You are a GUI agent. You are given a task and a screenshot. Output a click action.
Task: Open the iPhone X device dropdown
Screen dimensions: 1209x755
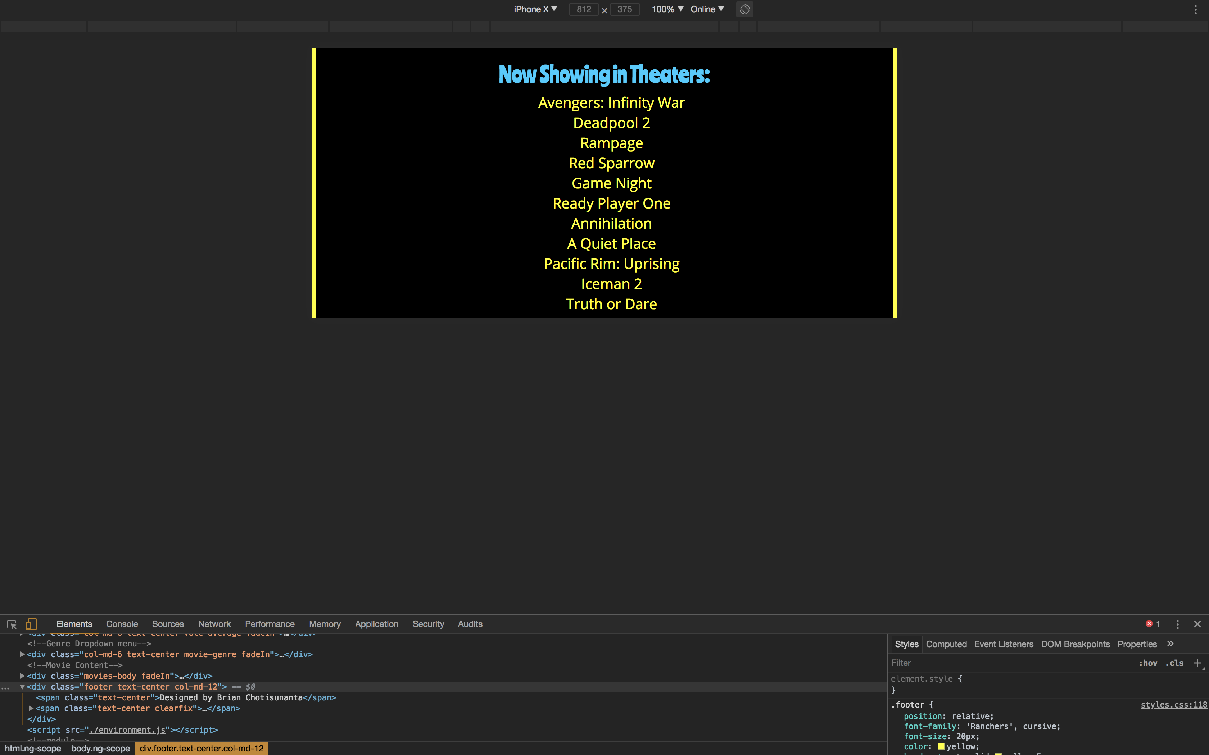pyautogui.click(x=535, y=9)
